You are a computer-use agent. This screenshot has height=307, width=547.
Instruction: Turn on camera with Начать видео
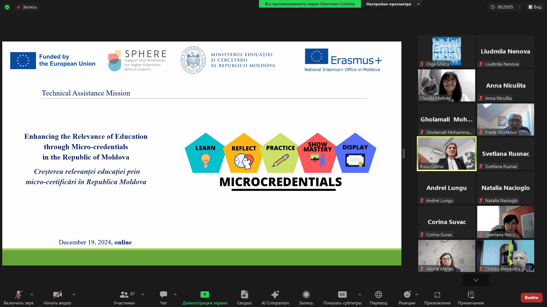pos(57,294)
